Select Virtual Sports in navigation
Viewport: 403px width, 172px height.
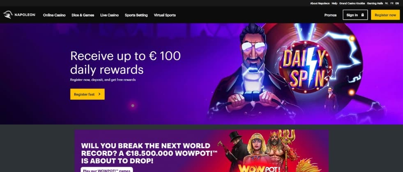click(165, 15)
